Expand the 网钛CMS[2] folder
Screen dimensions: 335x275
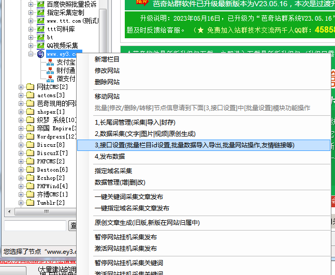21,87
